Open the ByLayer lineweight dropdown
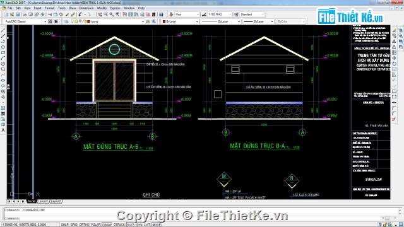This screenshot has height=227, width=404. [258, 21]
